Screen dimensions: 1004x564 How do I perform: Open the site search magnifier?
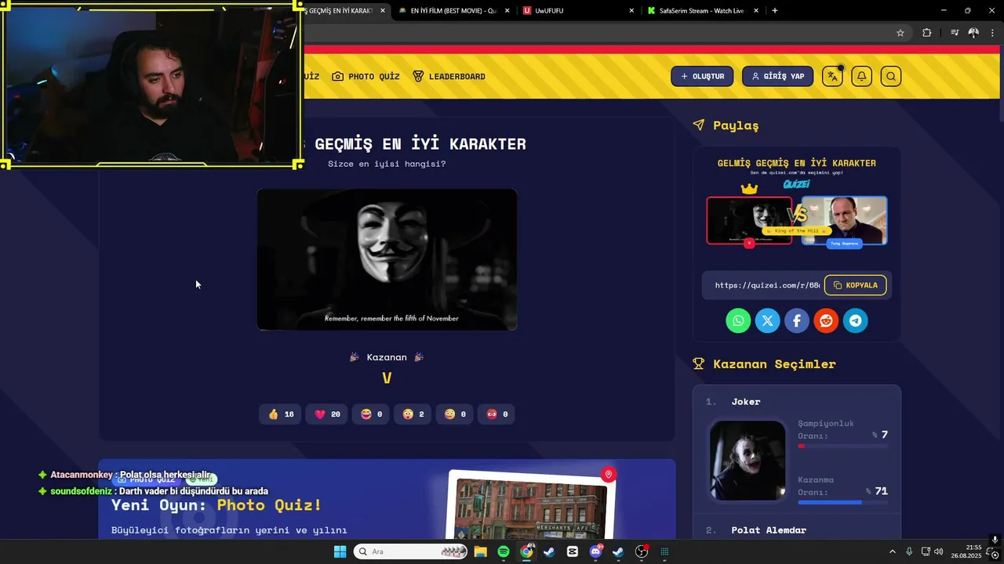coord(891,76)
